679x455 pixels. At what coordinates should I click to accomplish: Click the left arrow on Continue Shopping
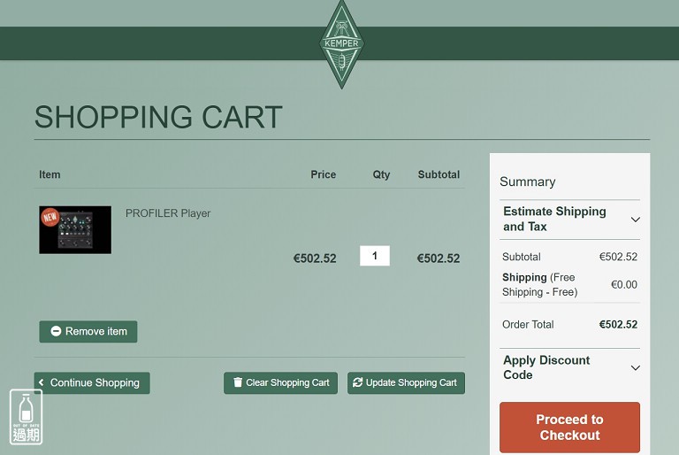coord(42,382)
